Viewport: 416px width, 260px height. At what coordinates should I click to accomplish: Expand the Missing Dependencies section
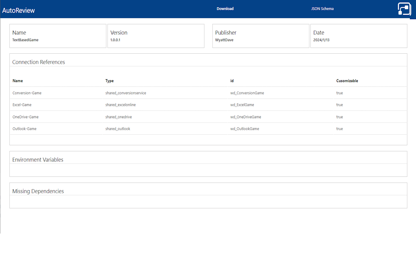click(38, 191)
